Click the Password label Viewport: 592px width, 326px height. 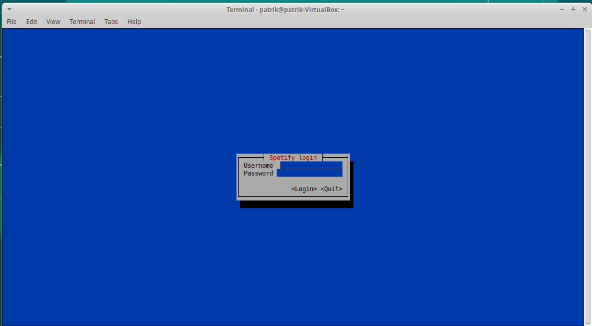click(258, 173)
